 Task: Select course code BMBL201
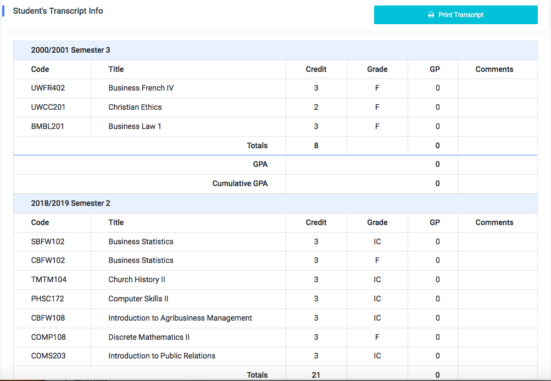(48, 127)
